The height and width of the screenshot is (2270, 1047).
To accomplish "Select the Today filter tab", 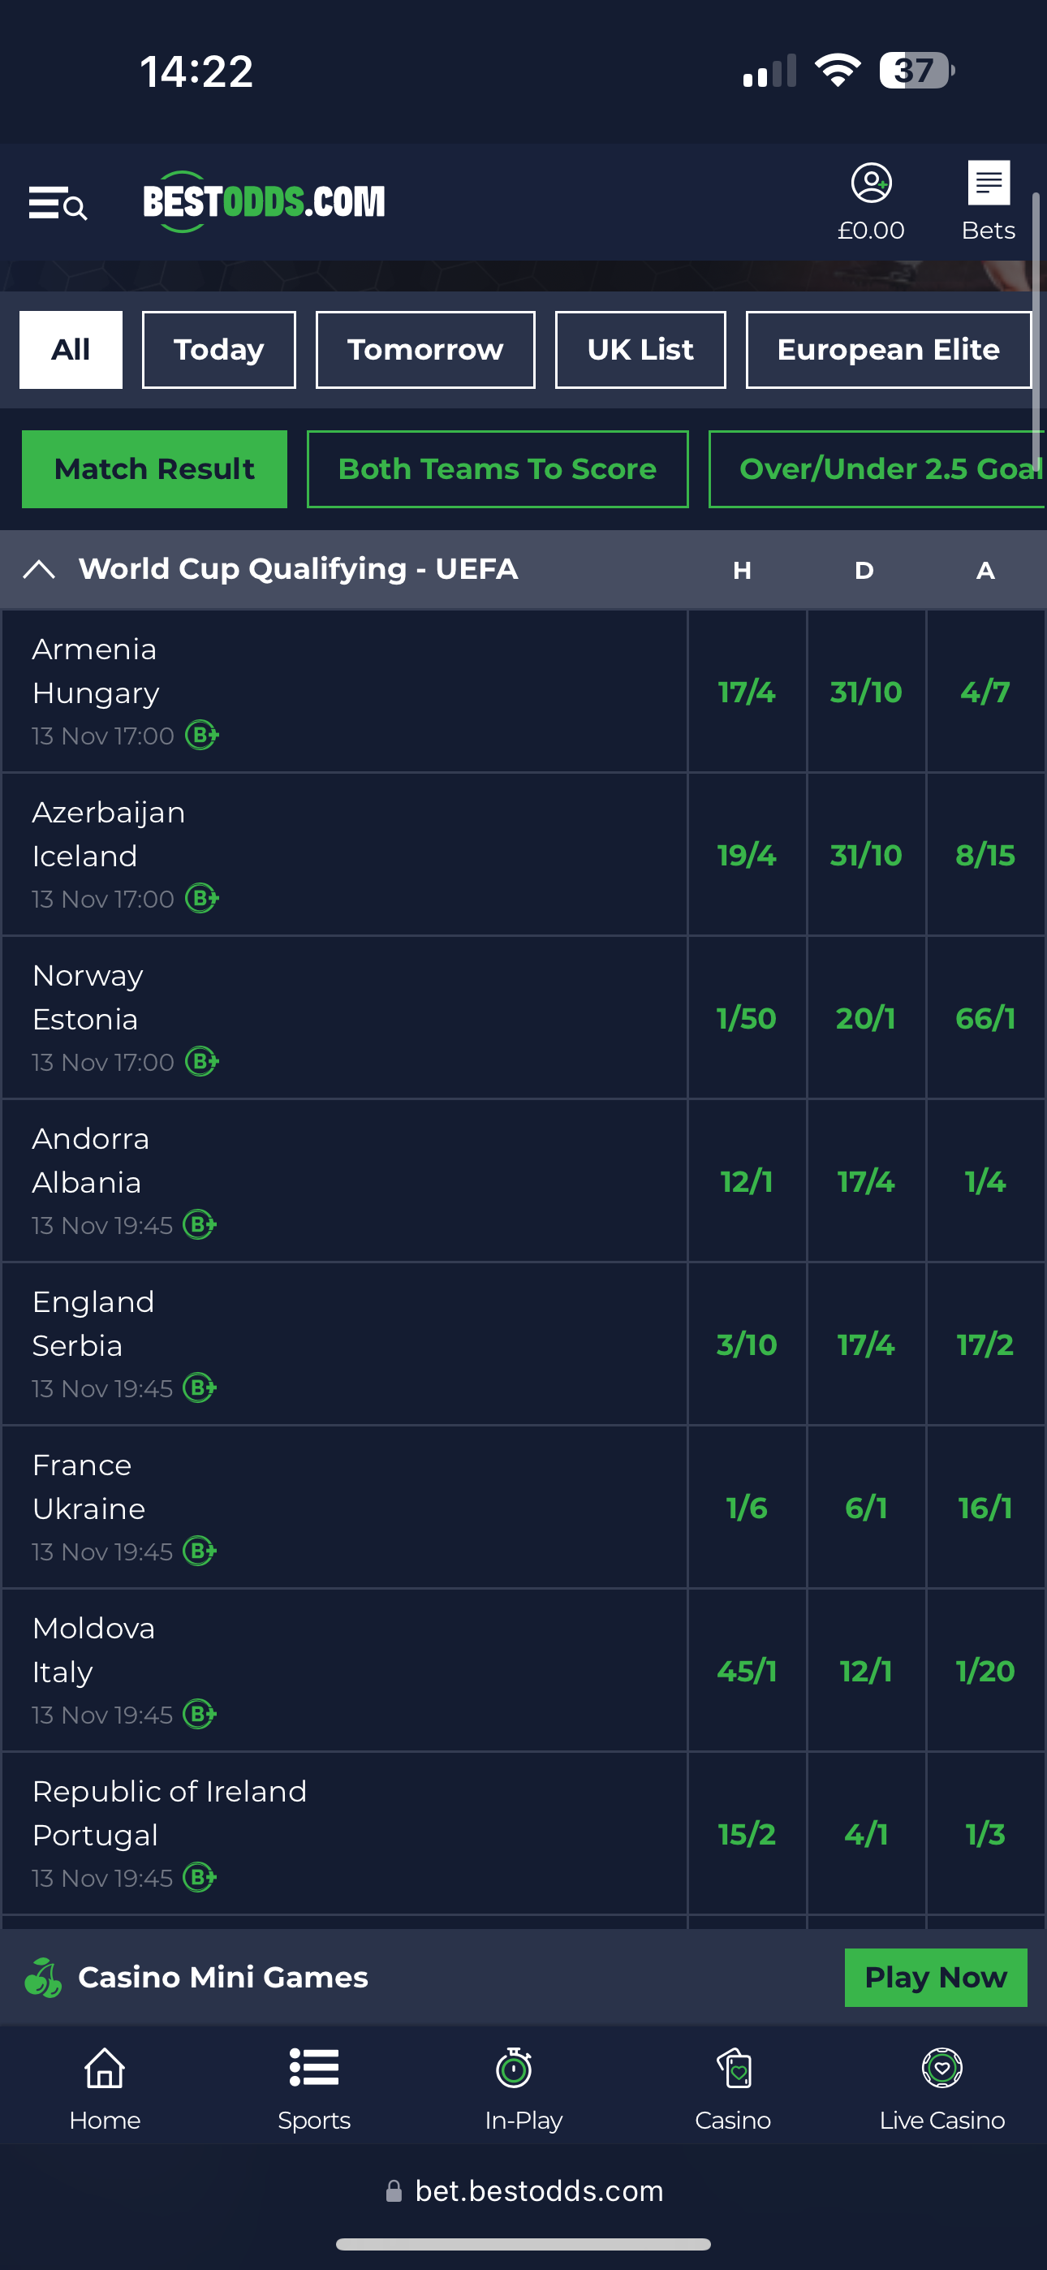I will 218,350.
